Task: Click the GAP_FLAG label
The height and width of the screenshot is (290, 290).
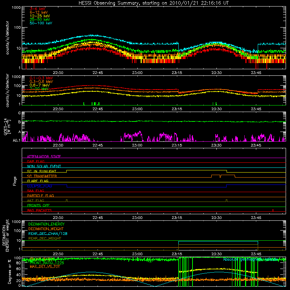Action: point(36,161)
